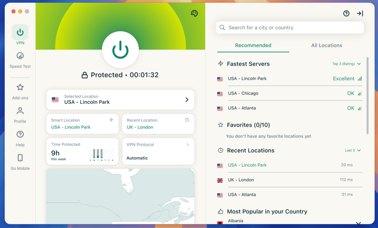Viewport: 378px width, 228px height.
Task: Connect to UK - London recent location
Action: click(241, 180)
